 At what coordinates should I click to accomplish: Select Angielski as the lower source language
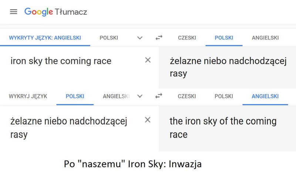116,96
